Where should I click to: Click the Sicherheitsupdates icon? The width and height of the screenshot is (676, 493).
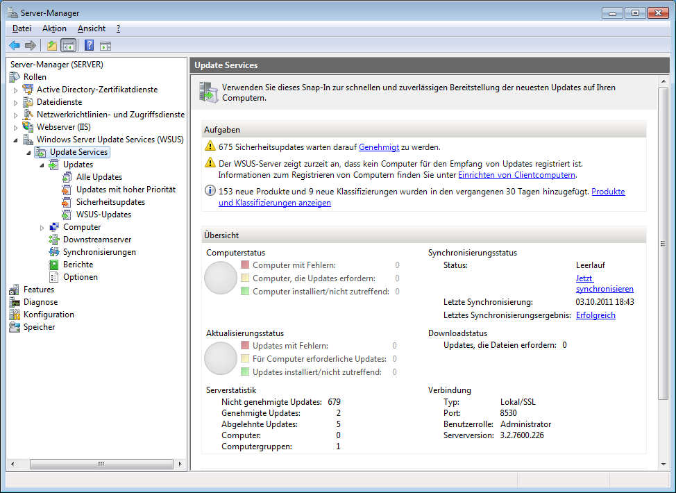coord(67,202)
